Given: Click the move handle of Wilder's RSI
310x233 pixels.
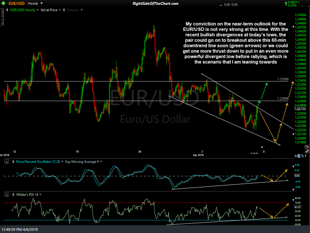Looking at the screenshot, I should tap(13, 195).
